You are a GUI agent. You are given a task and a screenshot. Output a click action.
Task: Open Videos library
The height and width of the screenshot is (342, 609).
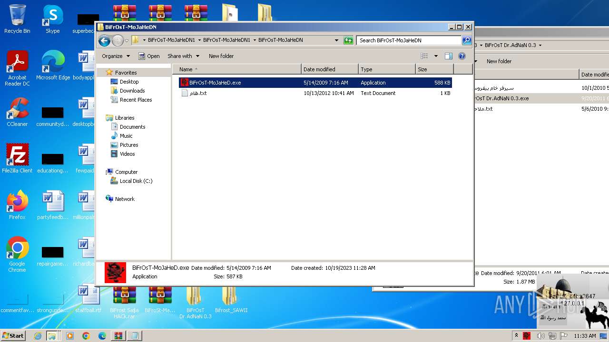127,154
